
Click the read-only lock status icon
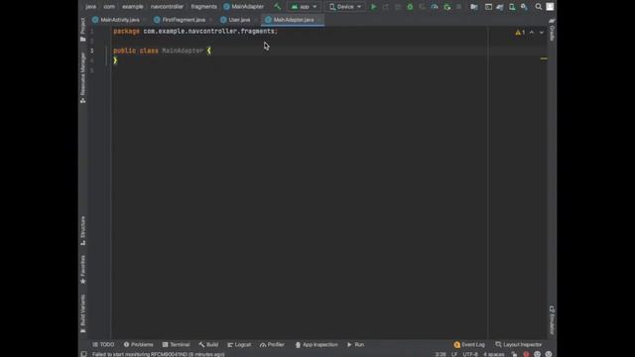point(514,354)
